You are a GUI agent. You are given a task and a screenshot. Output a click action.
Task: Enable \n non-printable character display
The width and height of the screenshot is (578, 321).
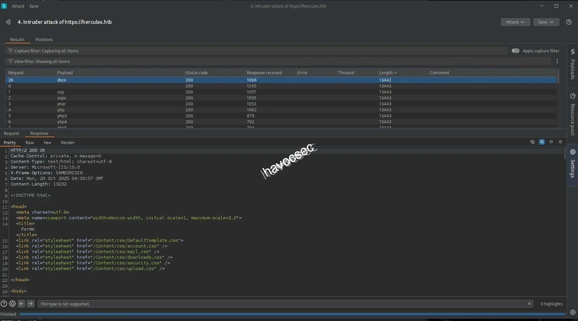(551, 142)
